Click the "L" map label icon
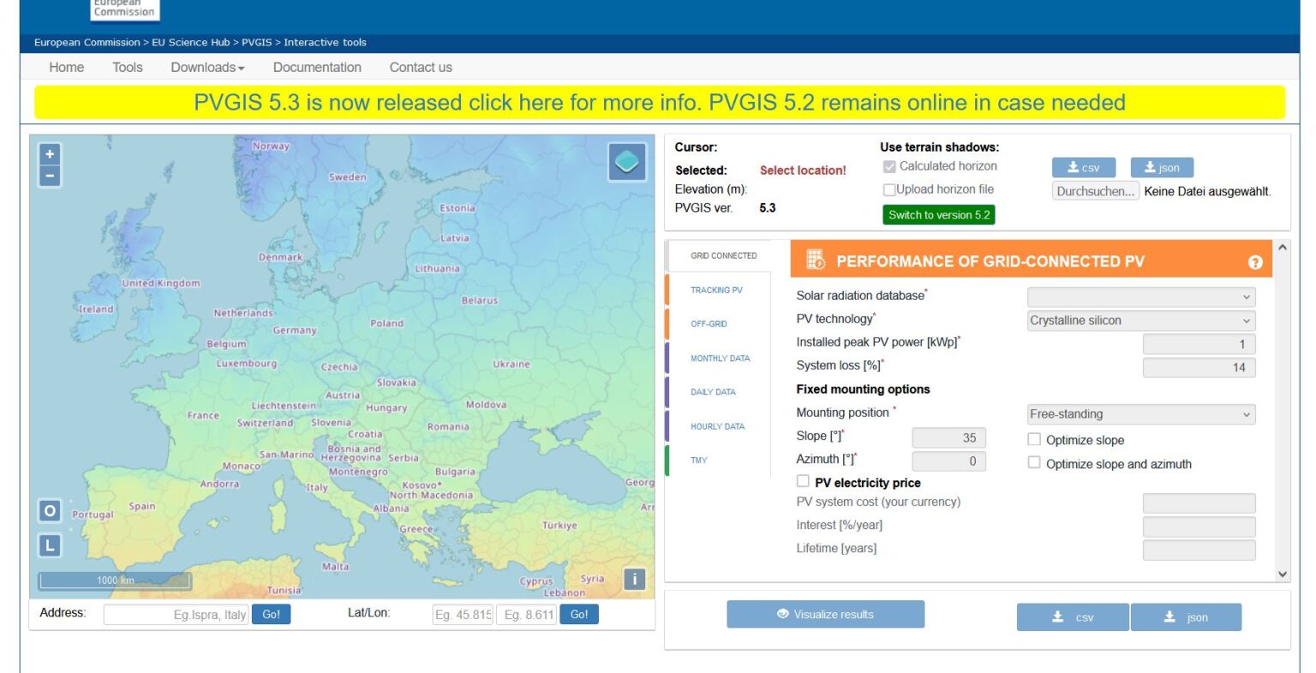The width and height of the screenshot is (1316, 673). coord(49,544)
